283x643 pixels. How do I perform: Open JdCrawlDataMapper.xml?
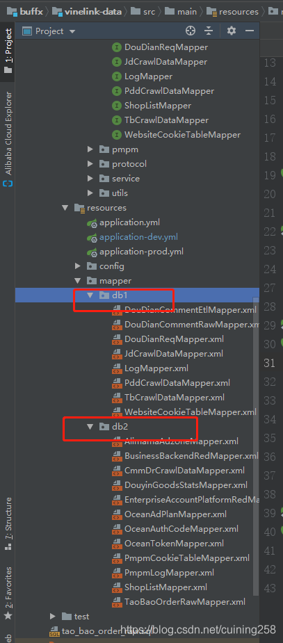174,354
